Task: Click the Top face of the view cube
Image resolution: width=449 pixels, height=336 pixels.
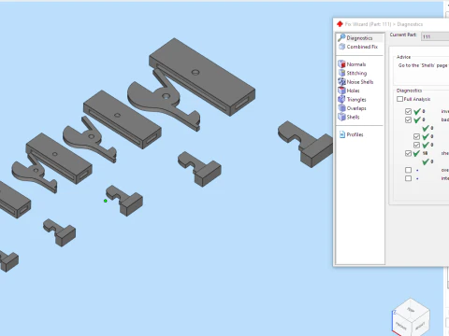Action: click(x=411, y=309)
